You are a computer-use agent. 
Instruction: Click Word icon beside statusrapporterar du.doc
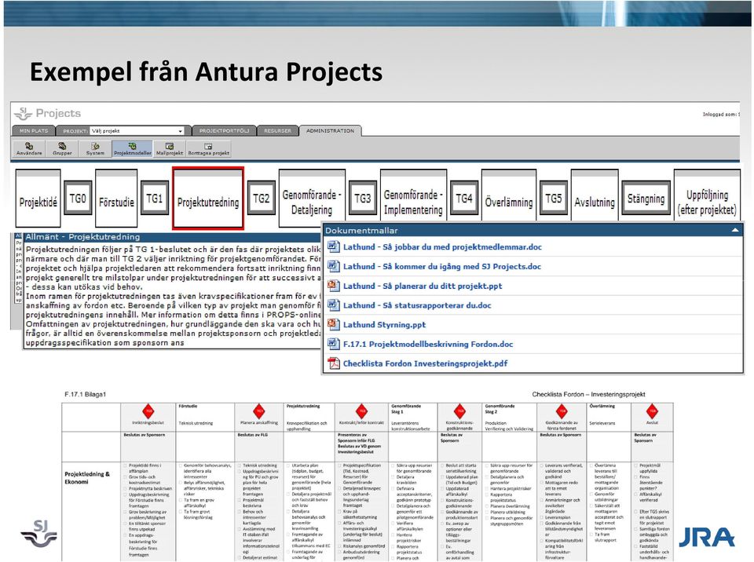pos(333,305)
